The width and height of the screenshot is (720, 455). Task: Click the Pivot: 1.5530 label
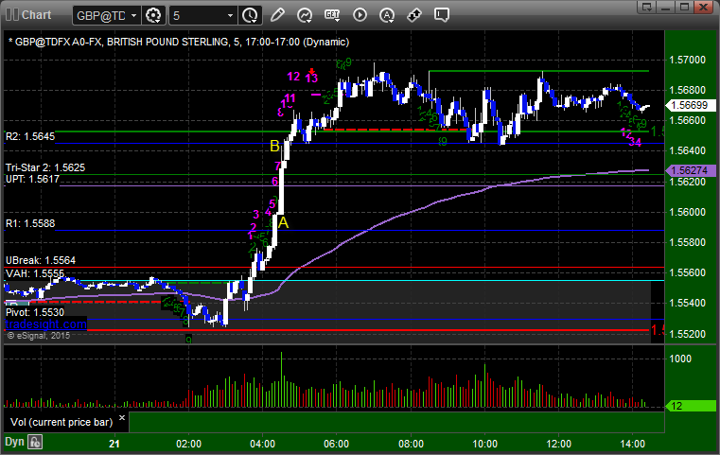pos(35,312)
